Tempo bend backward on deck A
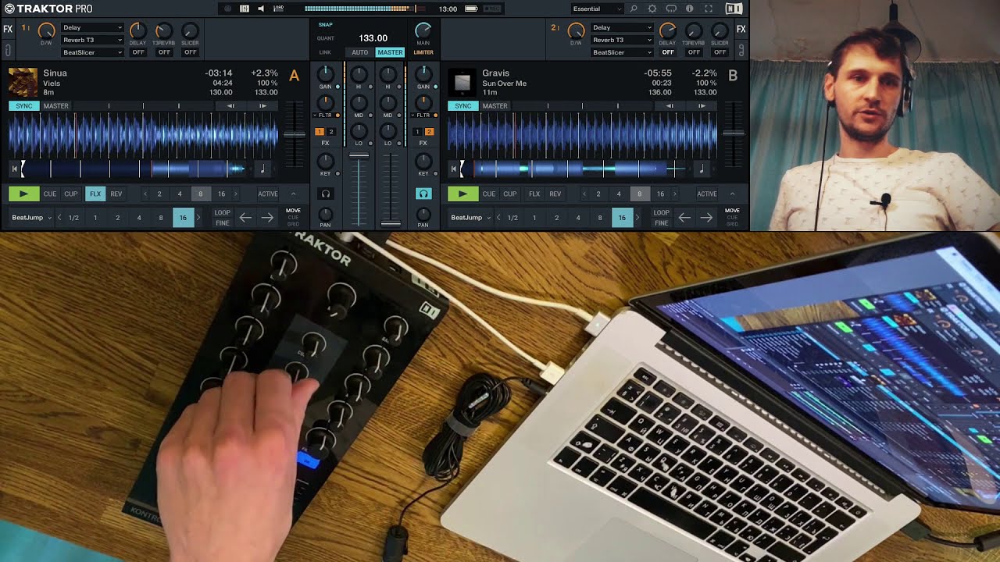This screenshot has height=562, width=1000. tap(230, 105)
